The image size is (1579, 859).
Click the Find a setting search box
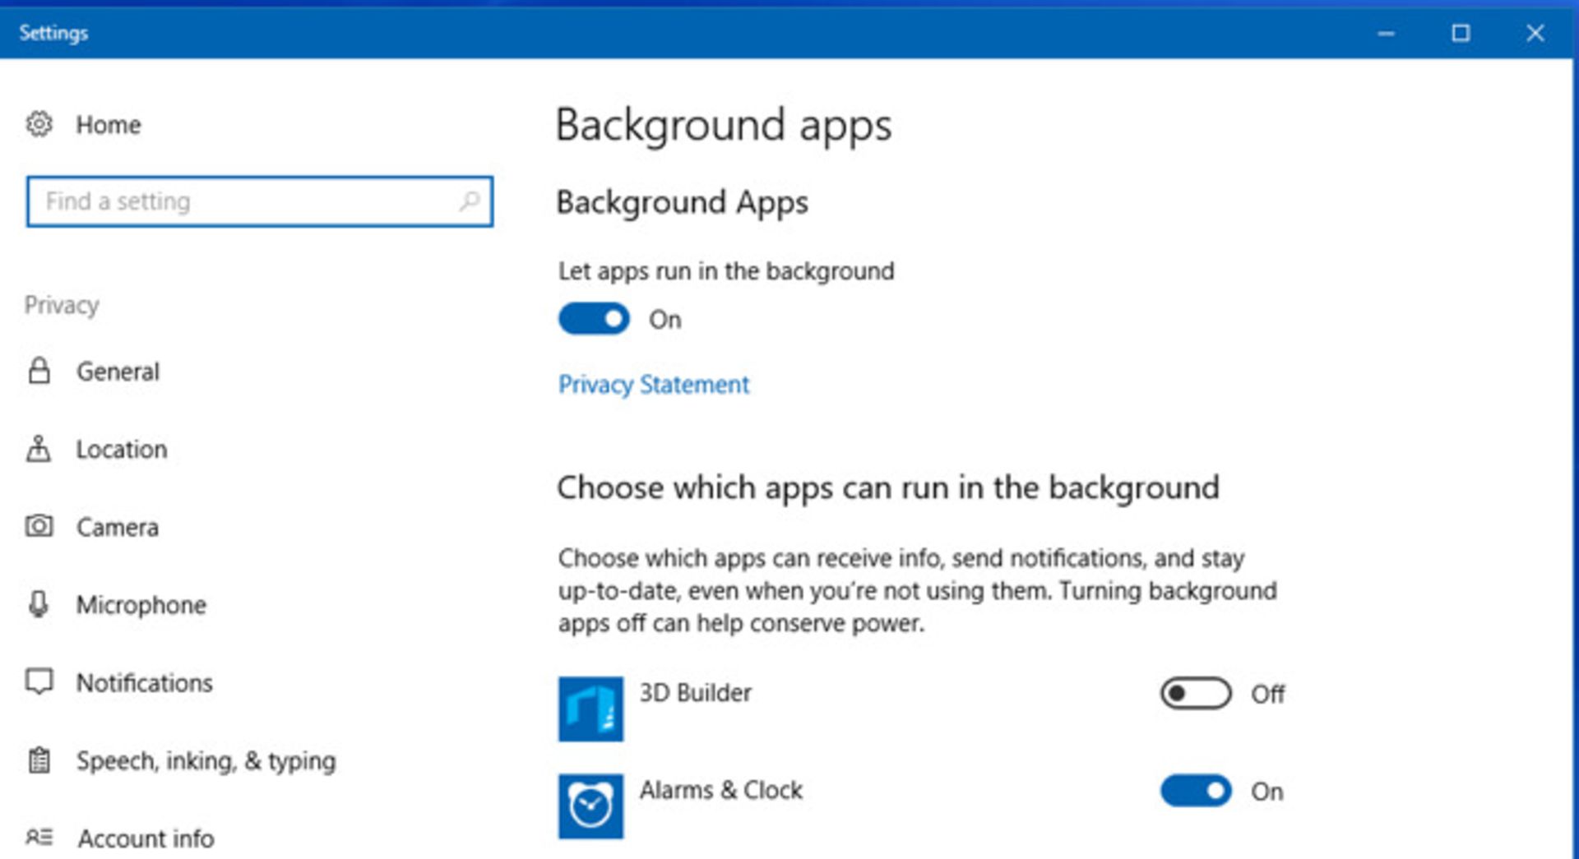(x=260, y=201)
